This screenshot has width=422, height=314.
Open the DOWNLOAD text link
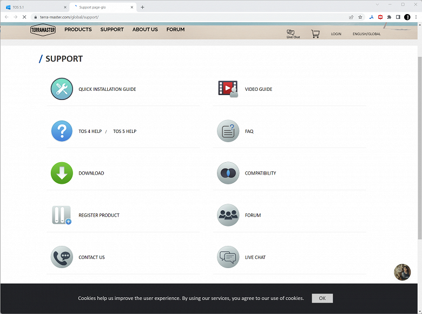(x=91, y=173)
